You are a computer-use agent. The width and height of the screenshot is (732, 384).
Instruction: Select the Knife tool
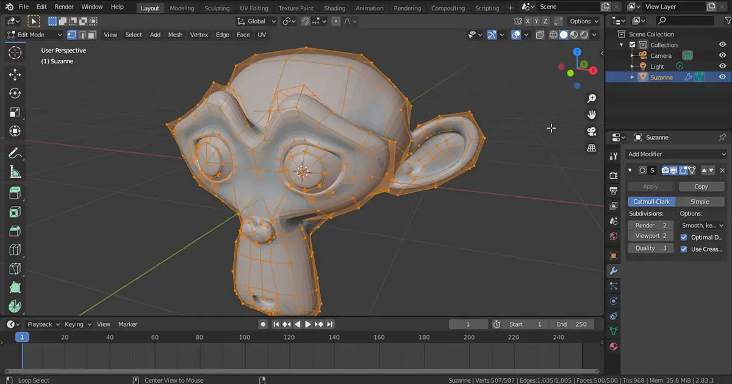tap(15, 269)
